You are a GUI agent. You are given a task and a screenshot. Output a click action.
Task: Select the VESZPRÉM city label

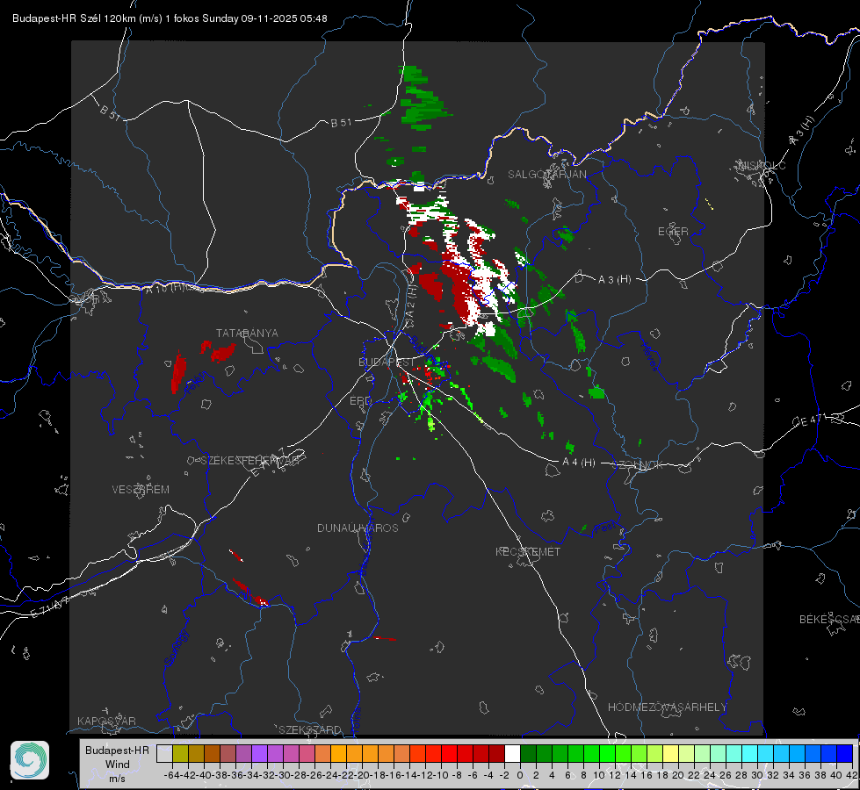click(x=141, y=489)
